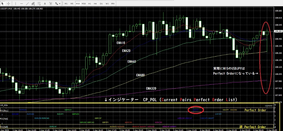This screenshot has width=283, height=131.
Task: Click the EURNZD pair label
Action: pyautogui.click(x=30, y=114)
